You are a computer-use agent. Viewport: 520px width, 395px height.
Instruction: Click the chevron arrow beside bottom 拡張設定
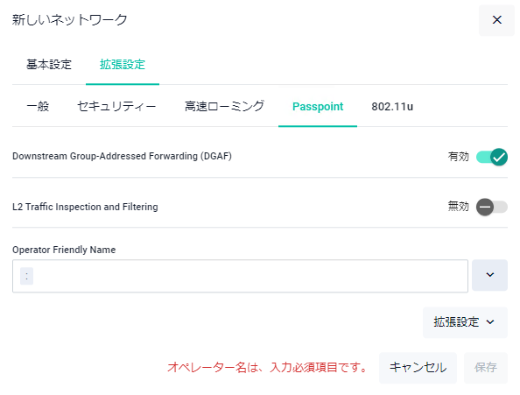click(x=490, y=322)
